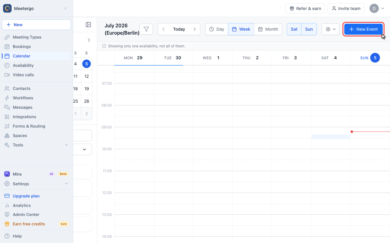Switch to Day view
Screen dimensions: 390x243
click(x=217, y=29)
